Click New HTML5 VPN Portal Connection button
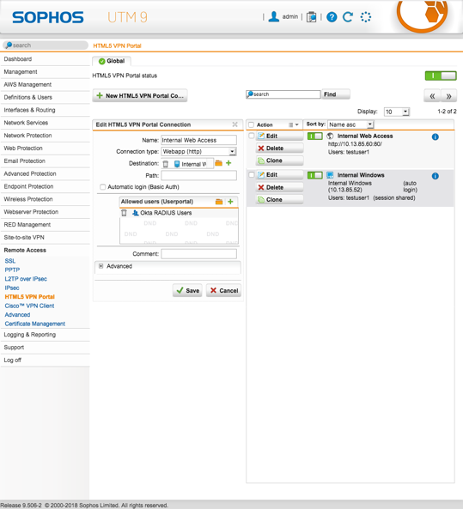The width and height of the screenshot is (463, 509). pyautogui.click(x=140, y=96)
